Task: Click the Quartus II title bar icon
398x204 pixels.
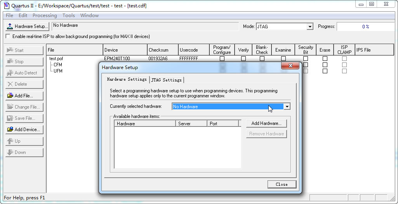Action: (7, 5)
